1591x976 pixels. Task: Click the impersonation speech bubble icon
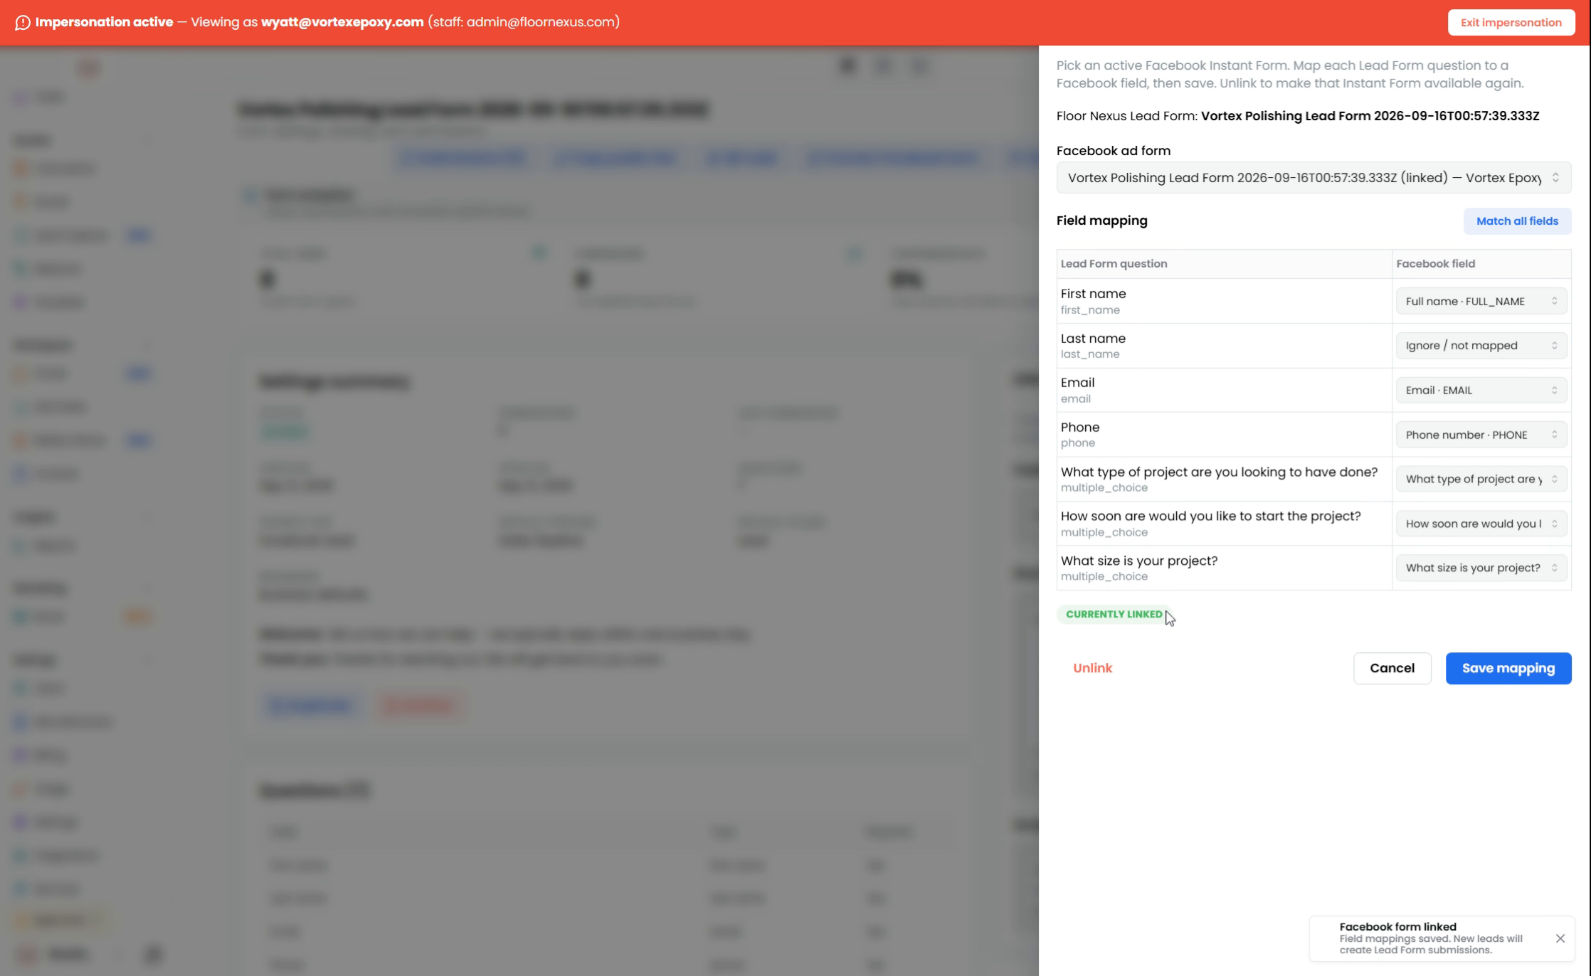23,23
